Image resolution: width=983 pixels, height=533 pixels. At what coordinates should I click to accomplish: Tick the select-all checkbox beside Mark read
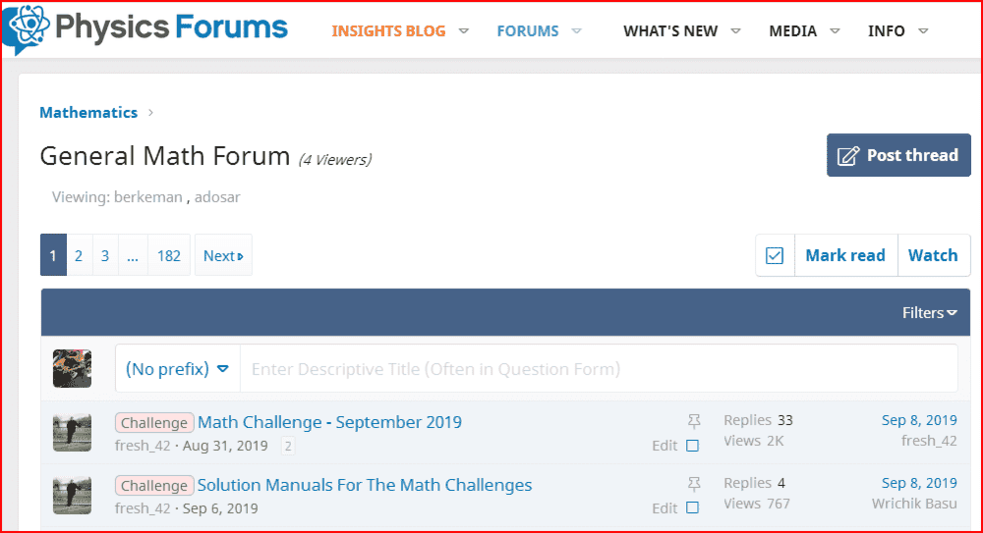pos(775,255)
